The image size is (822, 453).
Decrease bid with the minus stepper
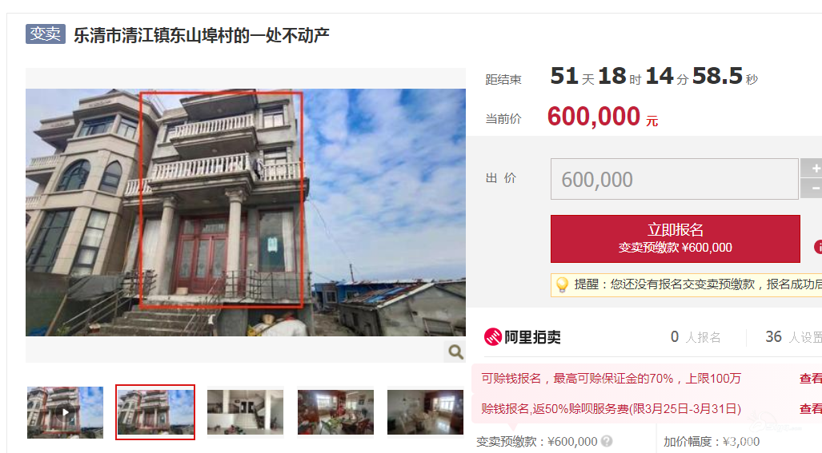coord(811,189)
